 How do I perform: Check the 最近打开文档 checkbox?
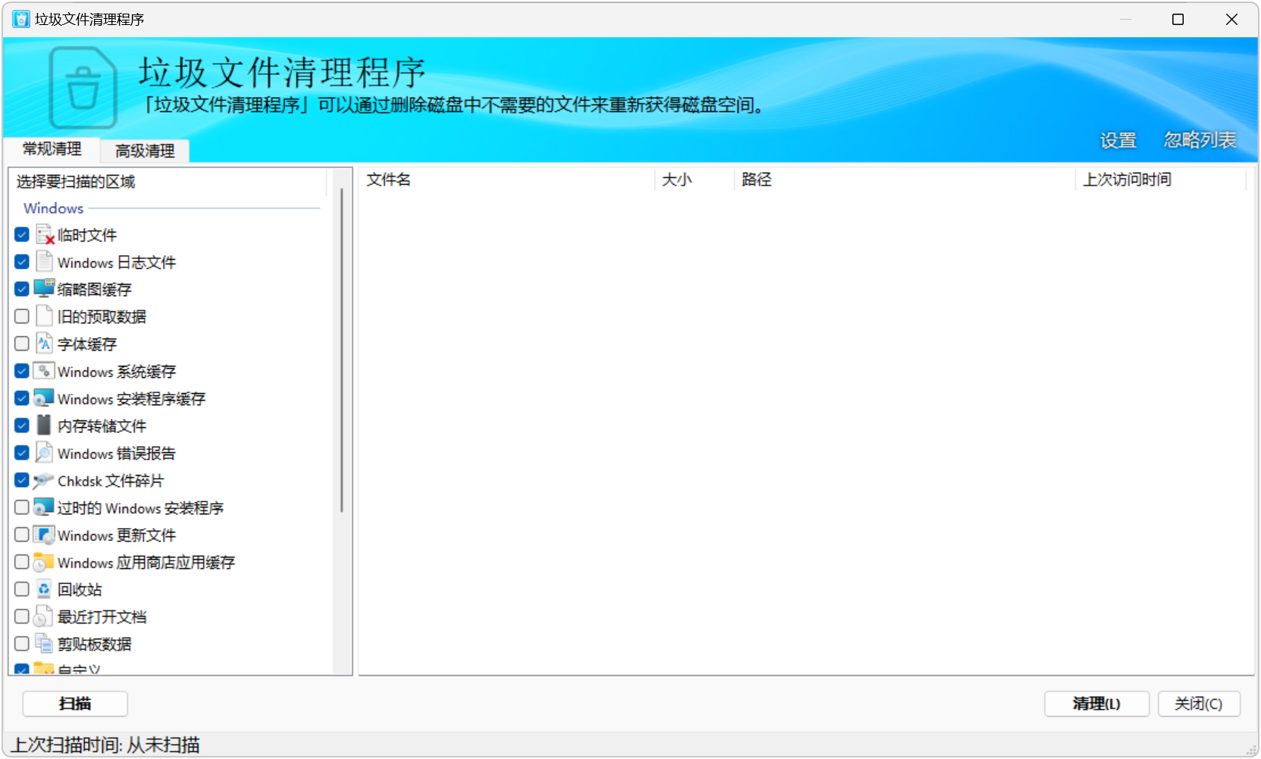pos(22,617)
